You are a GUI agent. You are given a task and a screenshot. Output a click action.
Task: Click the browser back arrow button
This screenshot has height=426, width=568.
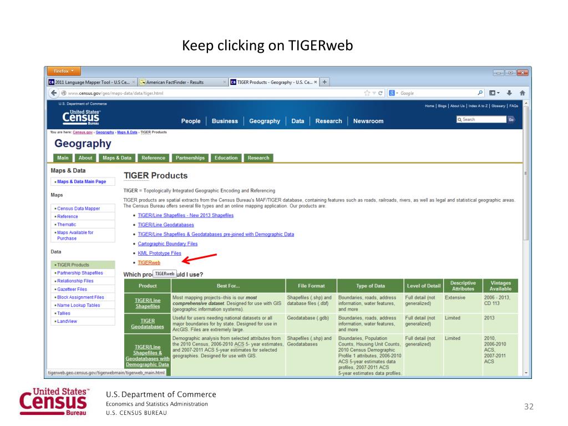pyautogui.click(x=54, y=93)
